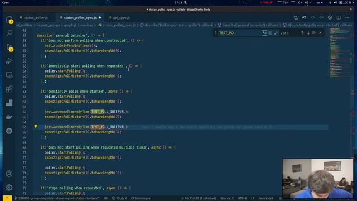
Task: Switch to the api_spec.js tab
Action: click(119, 17)
